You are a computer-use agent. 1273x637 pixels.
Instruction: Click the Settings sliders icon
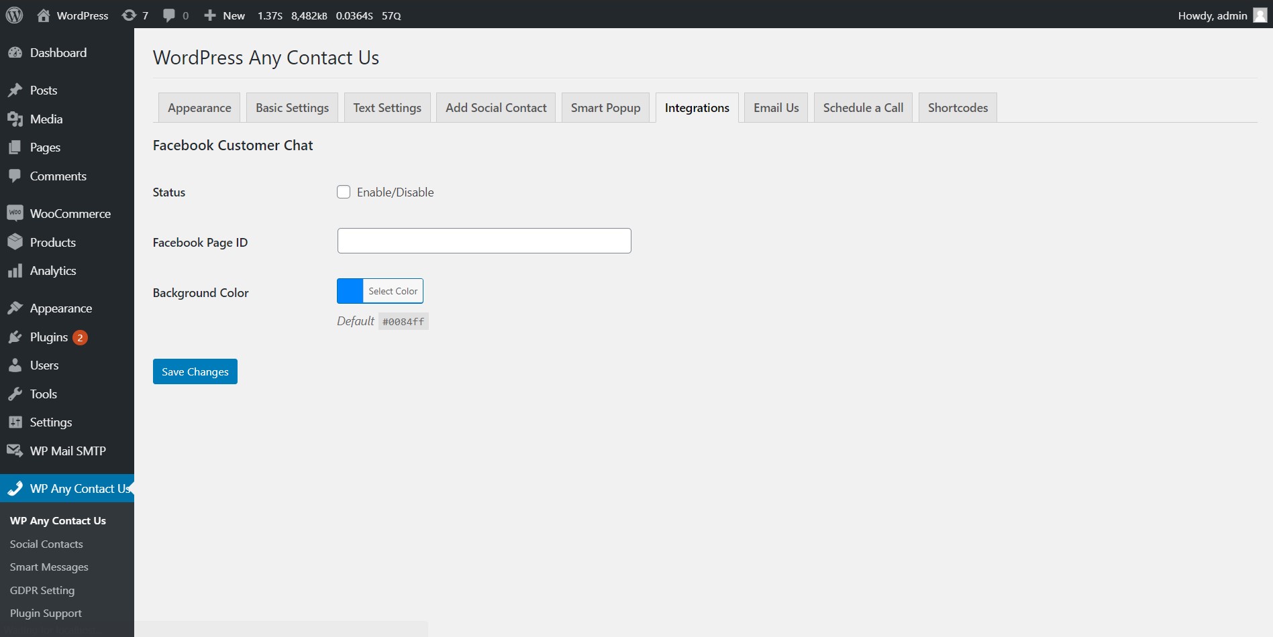click(15, 422)
